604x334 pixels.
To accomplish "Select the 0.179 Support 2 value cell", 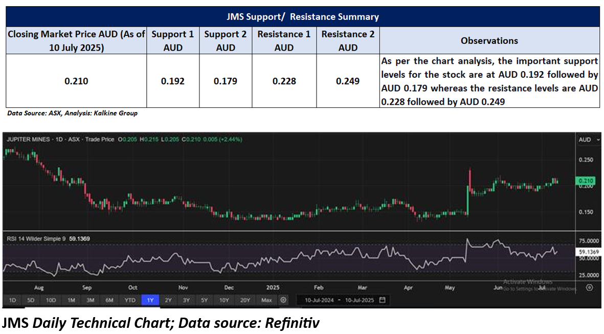I will click(x=226, y=81).
